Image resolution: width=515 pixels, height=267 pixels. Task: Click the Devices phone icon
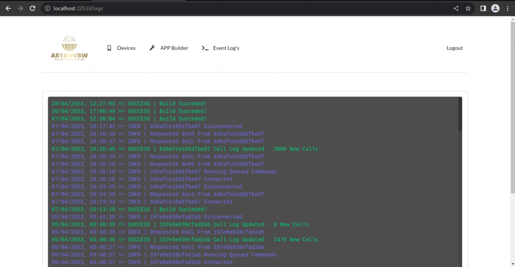coord(109,48)
